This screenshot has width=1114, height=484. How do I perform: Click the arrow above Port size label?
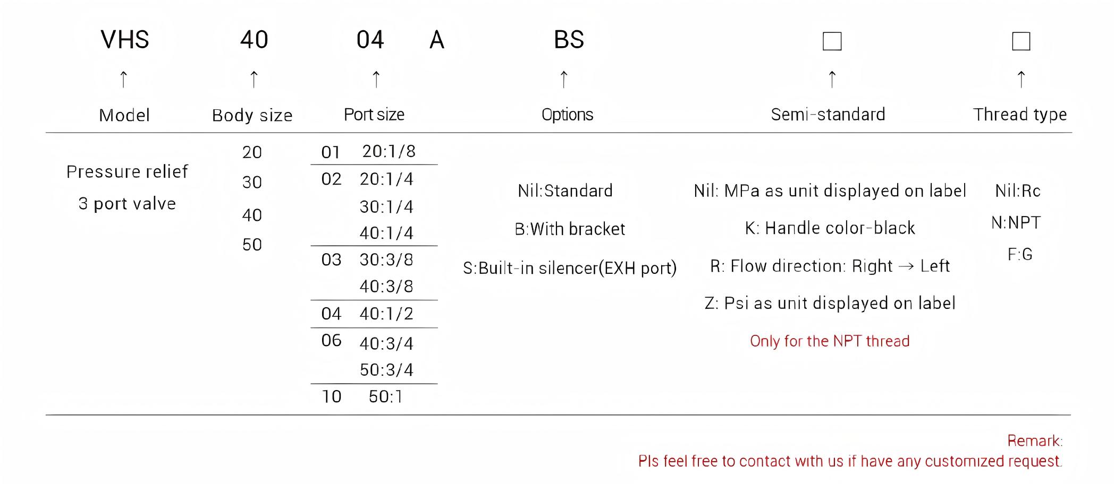pos(376,79)
